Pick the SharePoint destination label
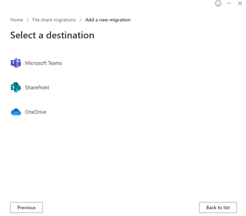246x216 pixels. (37, 88)
